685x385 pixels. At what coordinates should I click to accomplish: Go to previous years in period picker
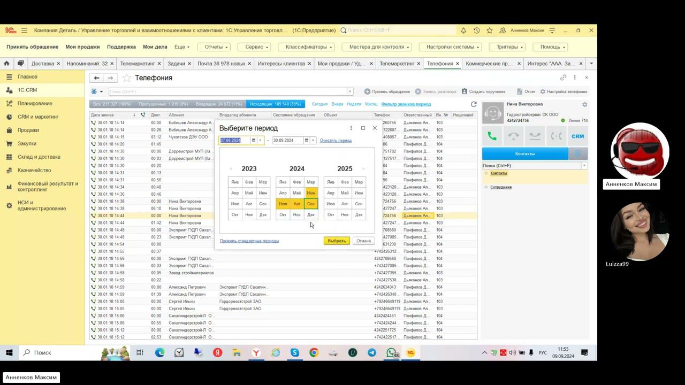(231, 169)
